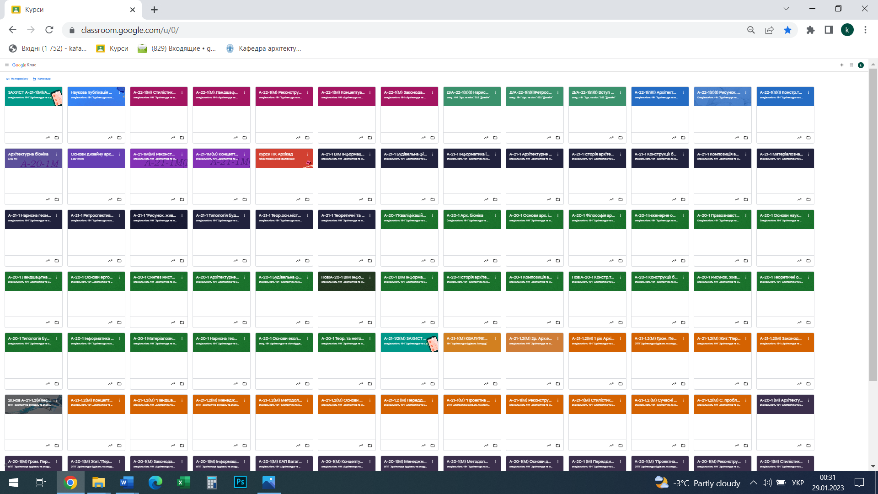
Task: Open the Календар link
Action: pos(42,79)
